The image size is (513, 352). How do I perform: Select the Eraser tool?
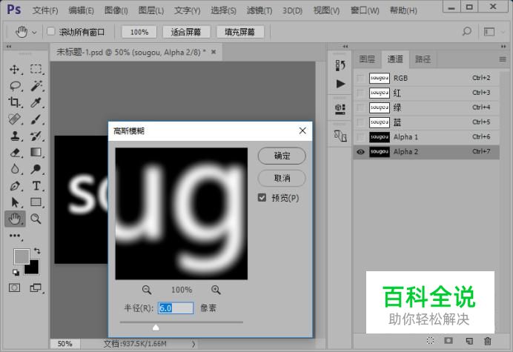click(15, 153)
